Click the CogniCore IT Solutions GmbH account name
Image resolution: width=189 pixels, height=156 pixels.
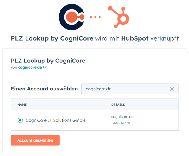click(x=55, y=120)
